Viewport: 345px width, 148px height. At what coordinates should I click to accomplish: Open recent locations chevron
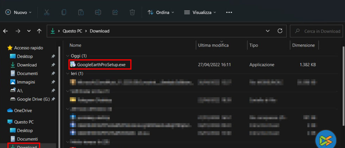tap(29, 31)
